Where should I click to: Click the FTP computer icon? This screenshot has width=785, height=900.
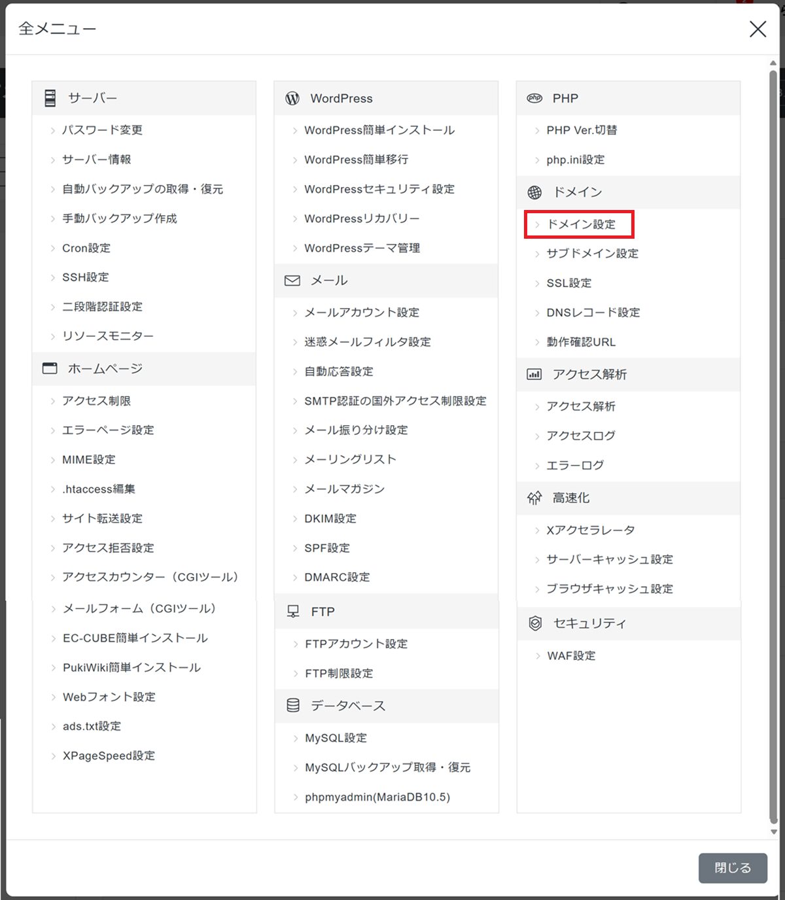[x=293, y=612]
